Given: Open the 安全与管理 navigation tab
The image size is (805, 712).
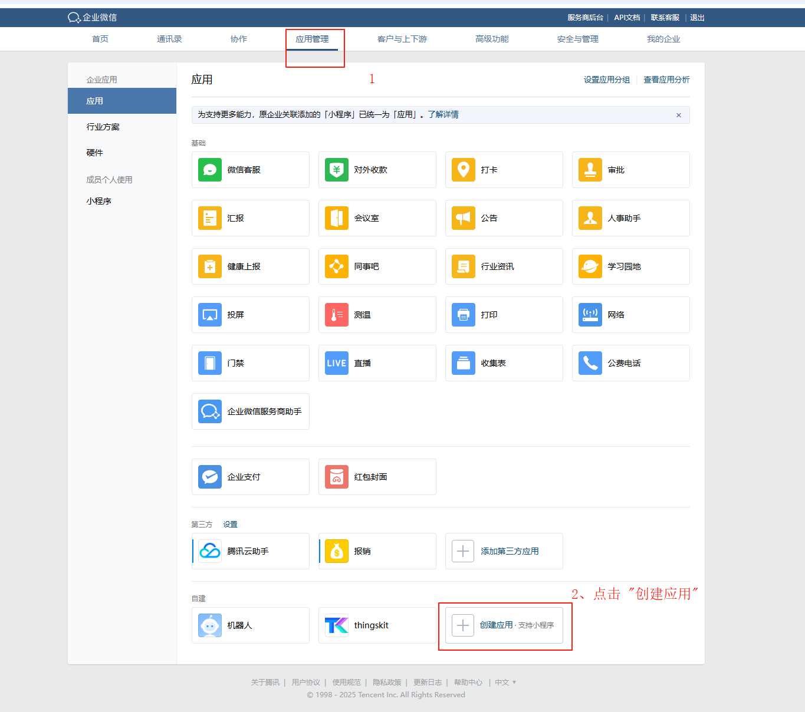Looking at the screenshot, I should 577,39.
